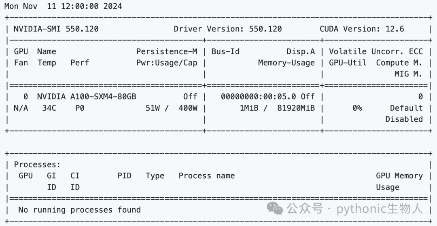The height and width of the screenshot is (226, 437).
Task: Click the 34C temperature reading
Action: click(x=49, y=108)
